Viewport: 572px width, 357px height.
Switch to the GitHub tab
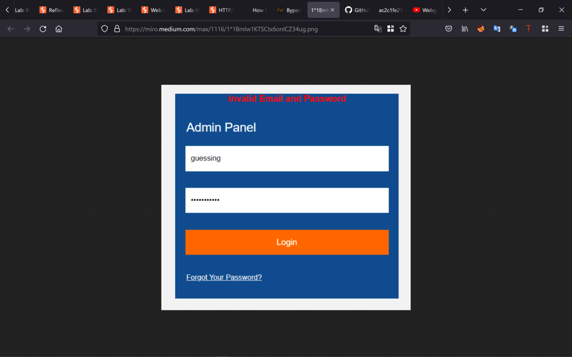coord(357,10)
